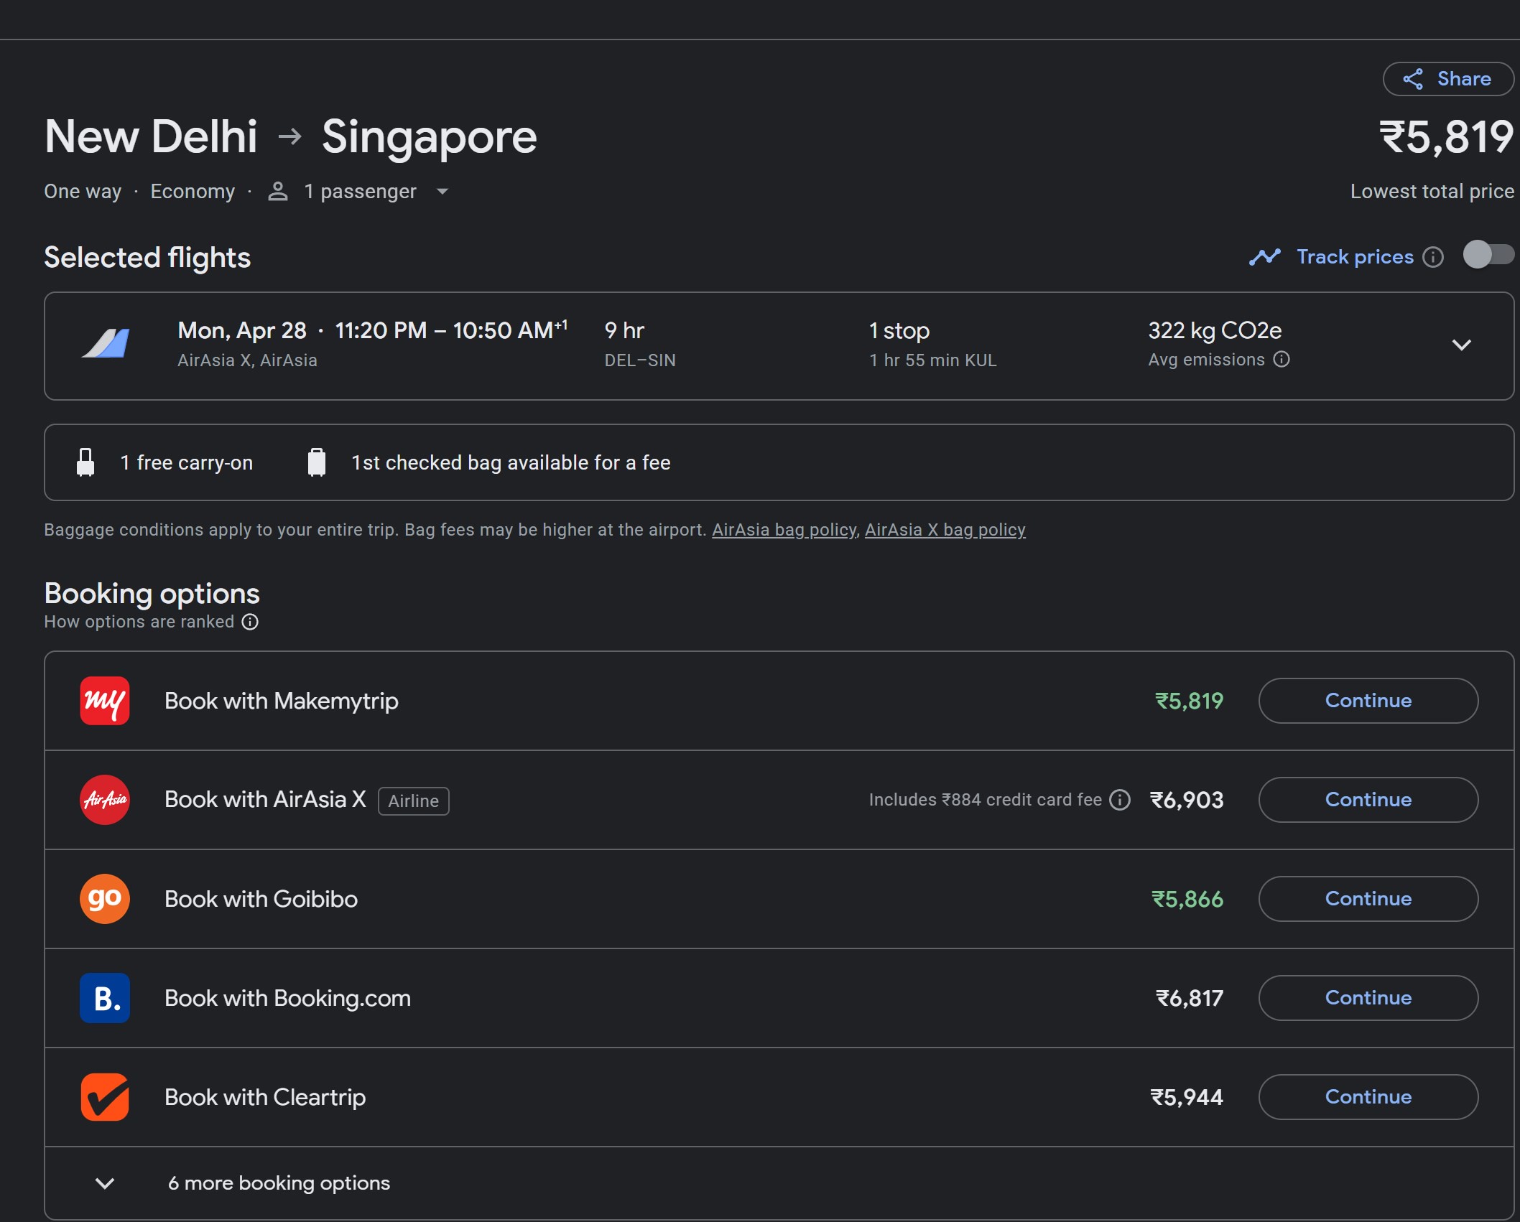Click the passenger person icon

(278, 191)
